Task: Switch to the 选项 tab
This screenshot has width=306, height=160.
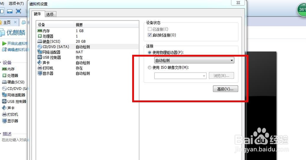Action: coord(50,14)
